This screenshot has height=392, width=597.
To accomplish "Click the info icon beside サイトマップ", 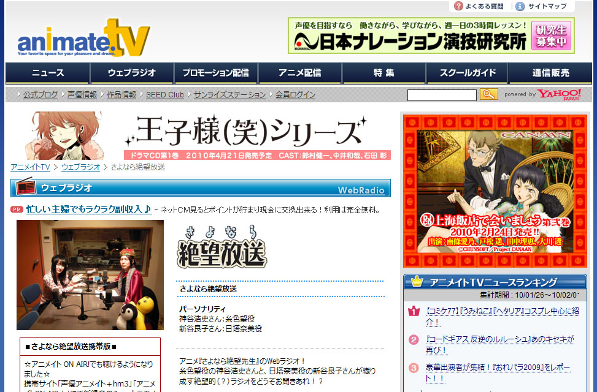I will click(x=520, y=6).
